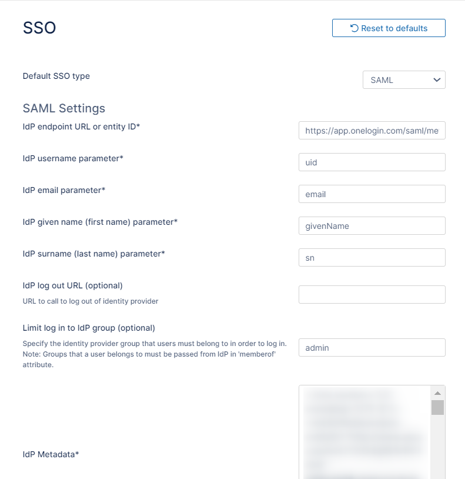Click the 'Default SSO type' label text
The width and height of the screenshot is (465, 479).
(56, 76)
